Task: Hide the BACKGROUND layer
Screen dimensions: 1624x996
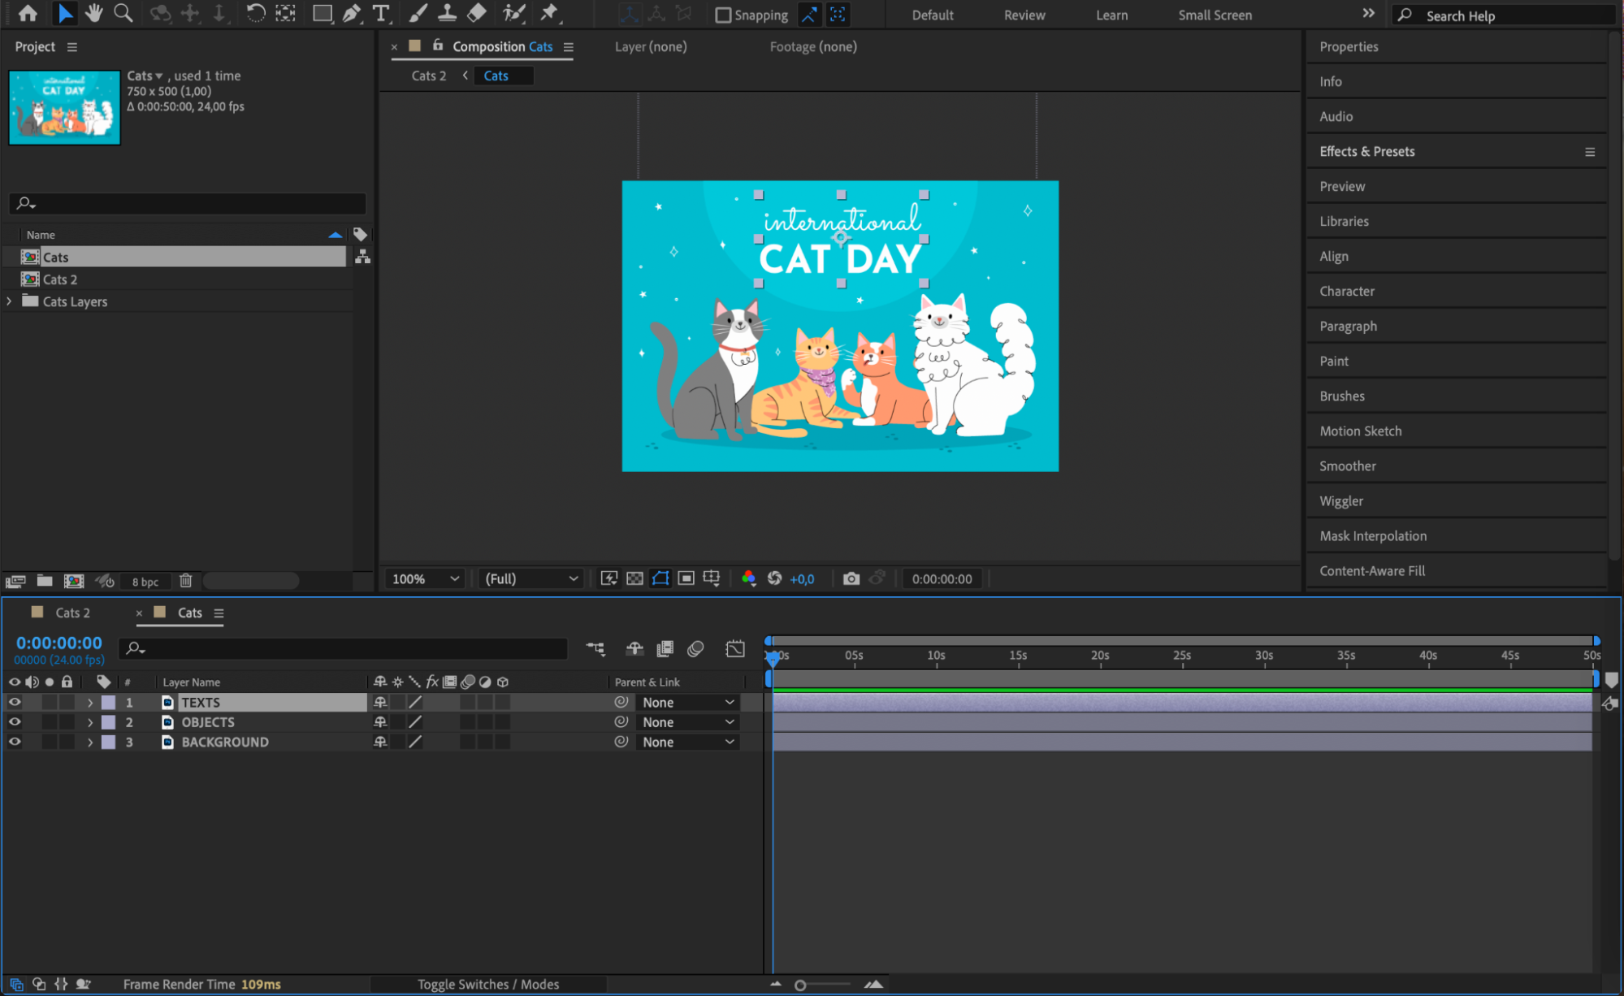Action: click(15, 742)
